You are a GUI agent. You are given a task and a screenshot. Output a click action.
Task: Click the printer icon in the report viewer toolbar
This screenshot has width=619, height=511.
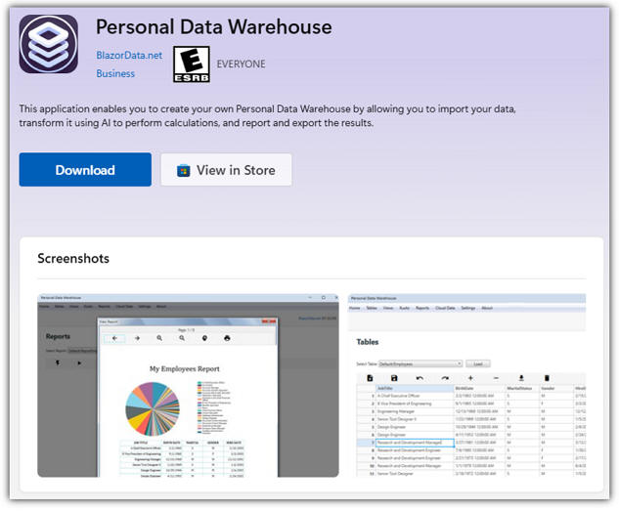coord(227,338)
